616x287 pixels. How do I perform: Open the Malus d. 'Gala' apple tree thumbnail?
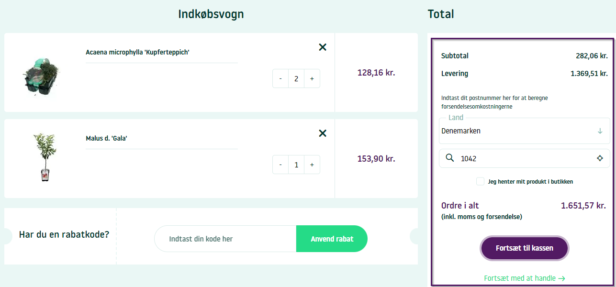[42, 157]
